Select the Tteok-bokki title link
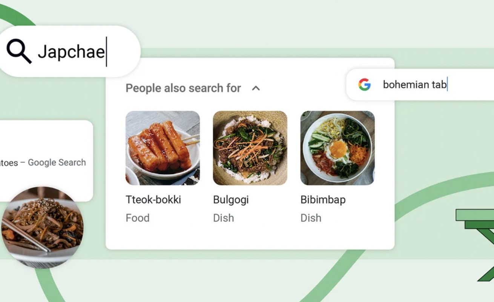 153,200
